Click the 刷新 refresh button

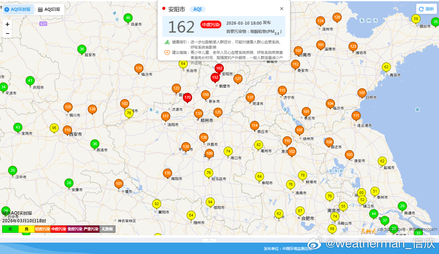click(x=426, y=9)
